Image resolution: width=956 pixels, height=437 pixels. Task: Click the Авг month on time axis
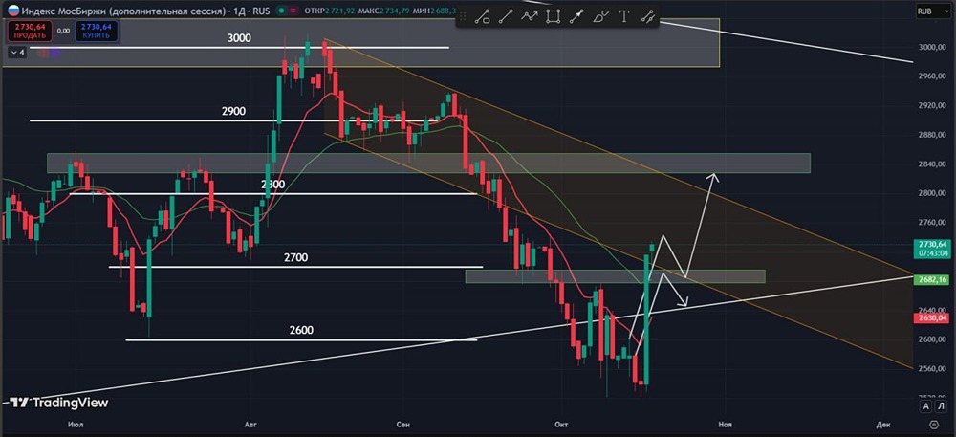[x=250, y=424]
